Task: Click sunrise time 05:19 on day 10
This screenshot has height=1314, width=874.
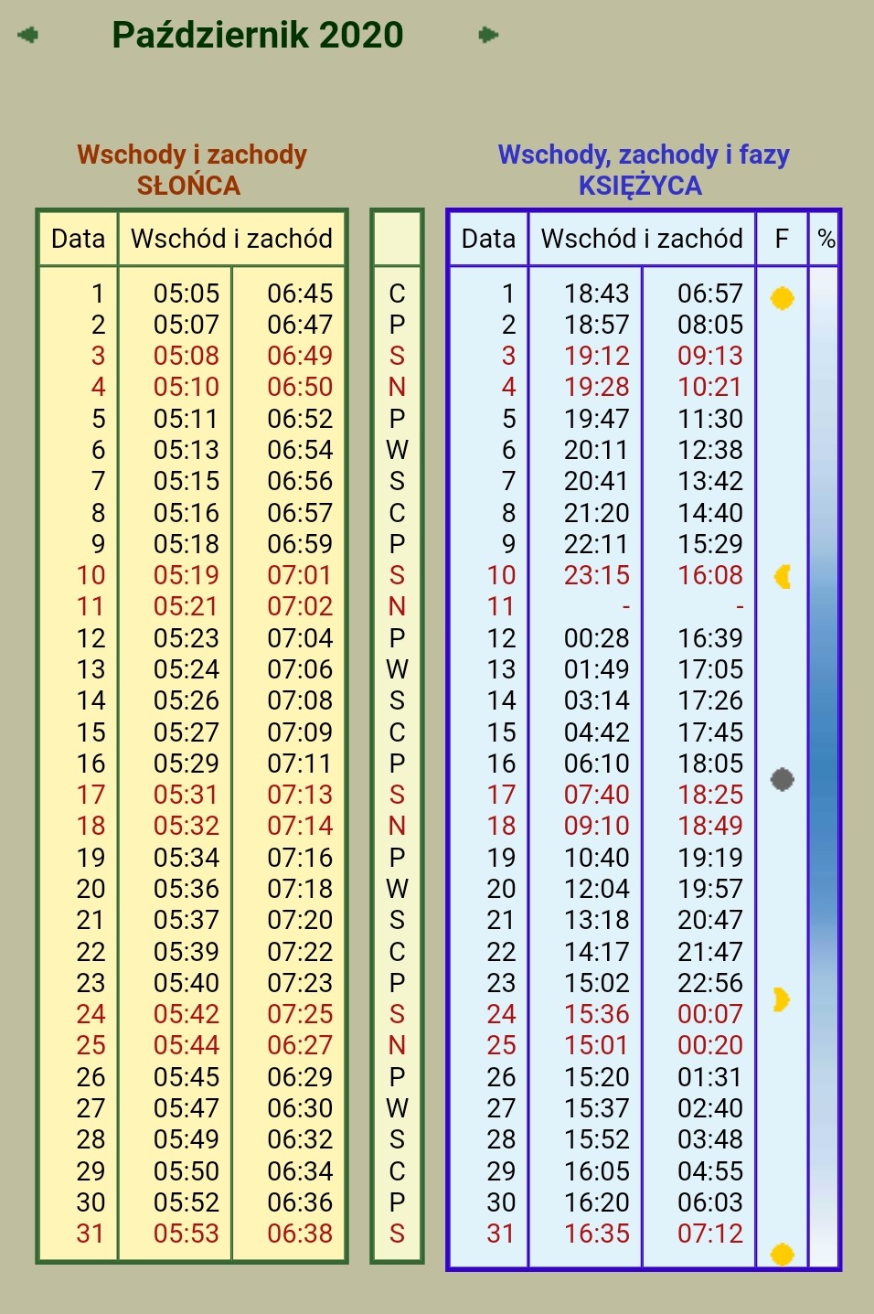Action: tap(187, 575)
